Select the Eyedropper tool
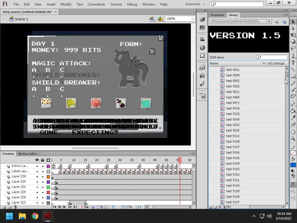The image size is (297, 223). [293, 117]
